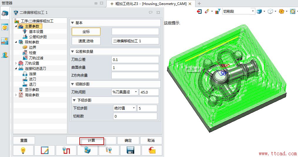The width and height of the screenshot is (298, 157).
Task: Click the blue shaded cube display icon
Action: (259, 11)
